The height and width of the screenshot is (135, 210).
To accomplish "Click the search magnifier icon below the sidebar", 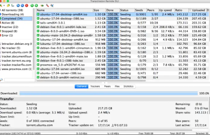I will click(x=1, y=80).
